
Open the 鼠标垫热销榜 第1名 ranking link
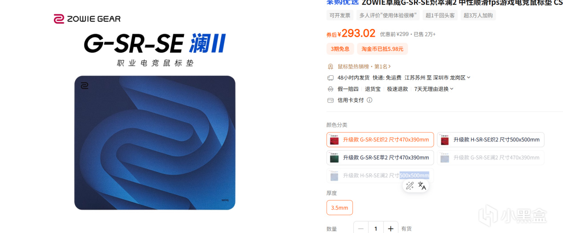pos(365,66)
